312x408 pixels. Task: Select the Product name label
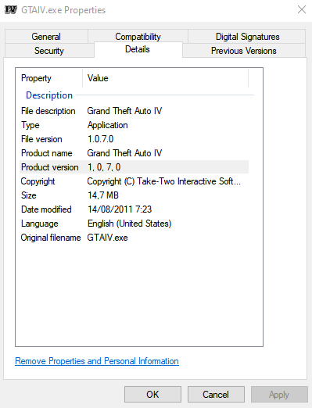(x=47, y=153)
